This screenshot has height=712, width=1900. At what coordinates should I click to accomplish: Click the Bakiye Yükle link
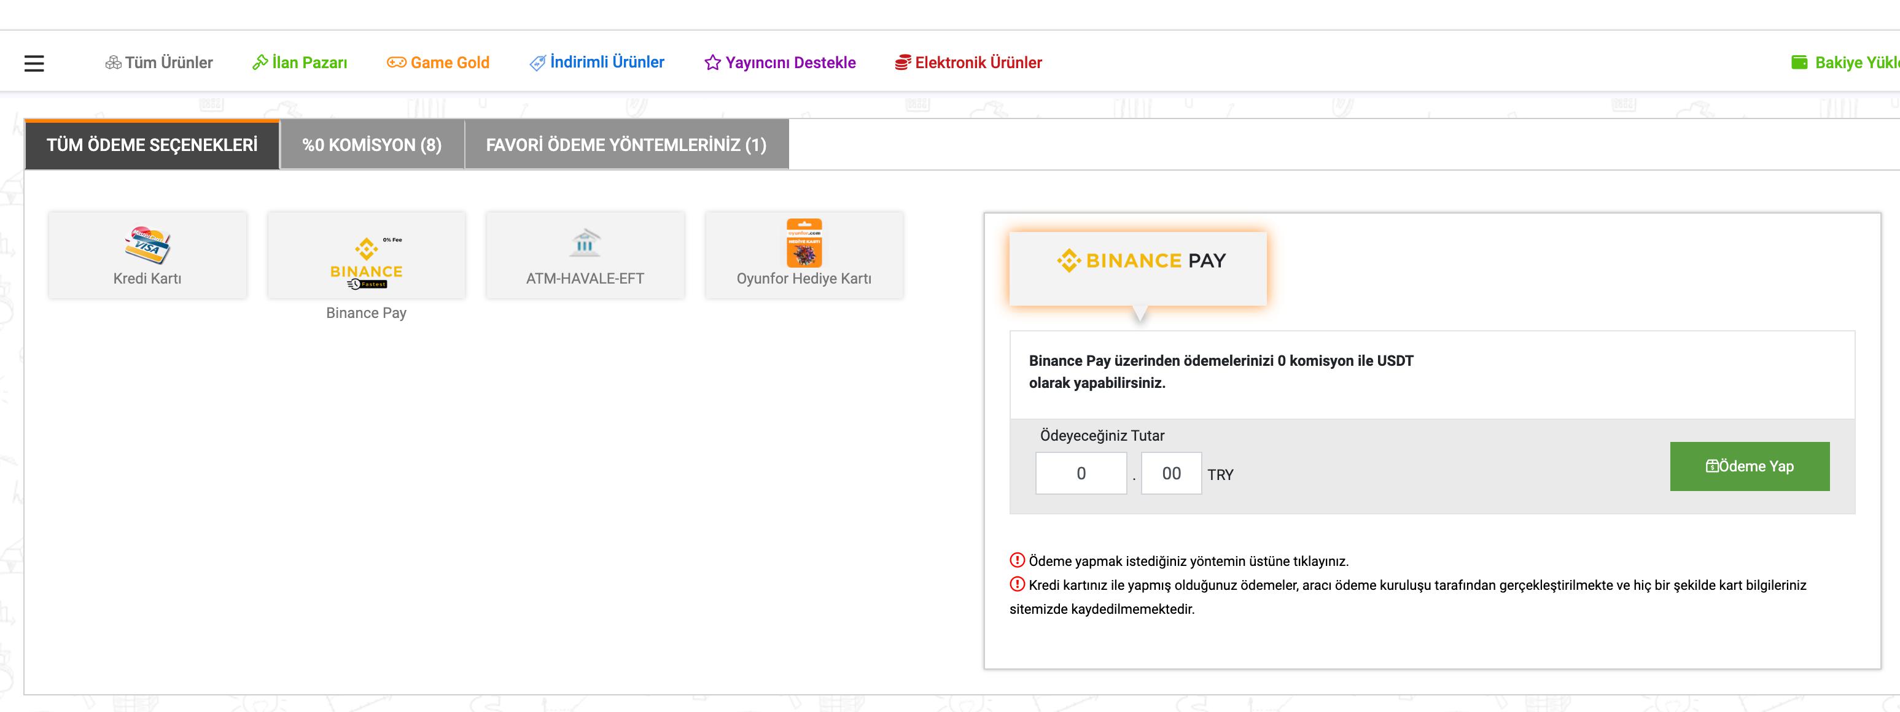click(x=1857, y=63)
